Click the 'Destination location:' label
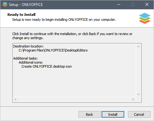The width and height of the screenshot is (154, 121). tap(28, 46)
